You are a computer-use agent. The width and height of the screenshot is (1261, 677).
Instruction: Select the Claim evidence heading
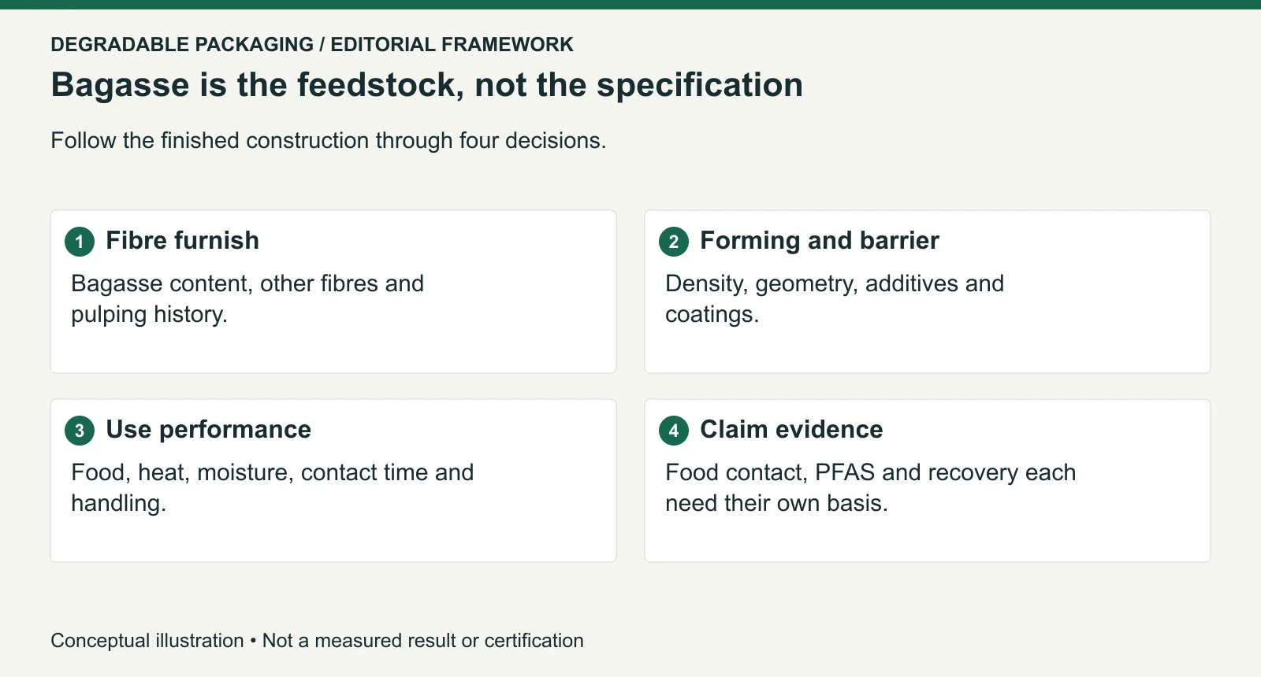[791, 429]
